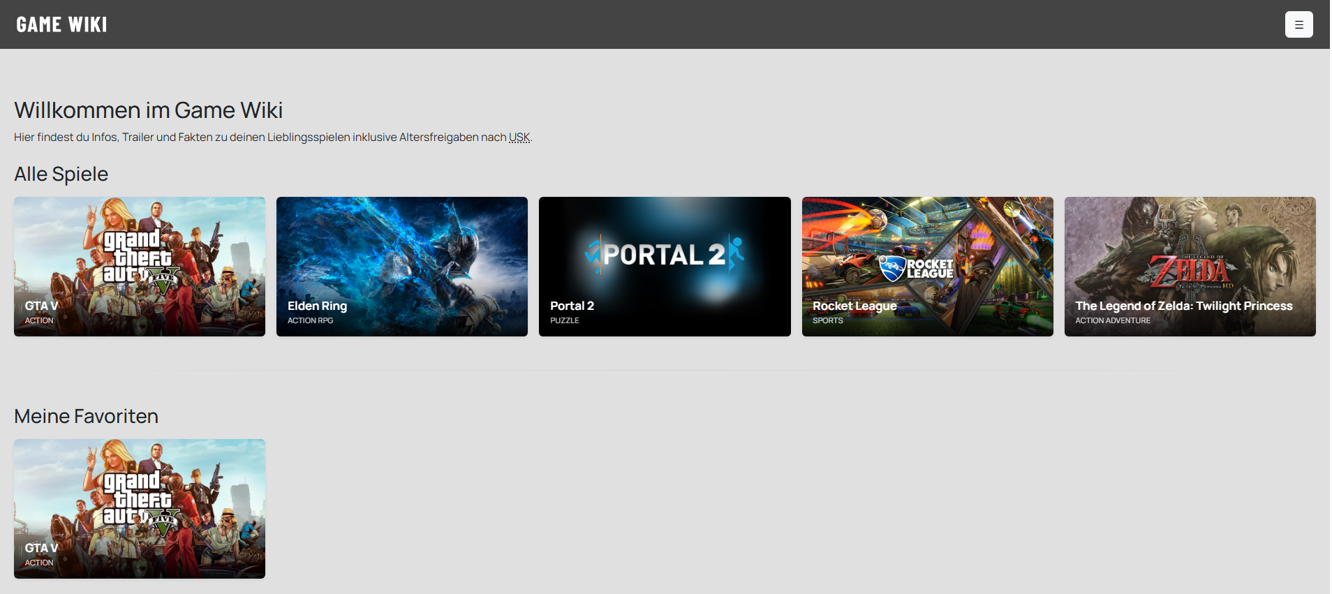
Task: Click the 'Rocket League' title text
Action: click(854, 306)
